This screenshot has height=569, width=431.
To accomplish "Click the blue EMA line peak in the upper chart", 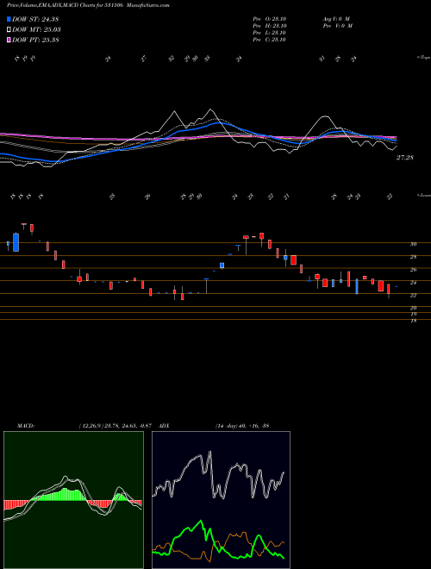I will pos(217,123).
